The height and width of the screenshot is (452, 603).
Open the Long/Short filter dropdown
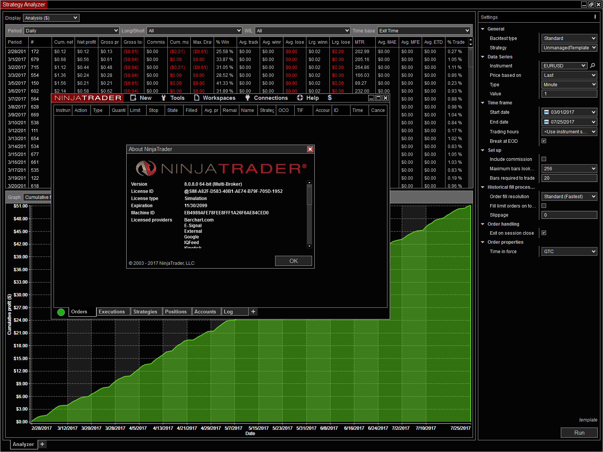click(x=194, y=31)
